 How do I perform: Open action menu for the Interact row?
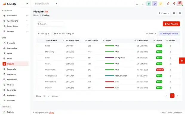[x=170, y=88]
